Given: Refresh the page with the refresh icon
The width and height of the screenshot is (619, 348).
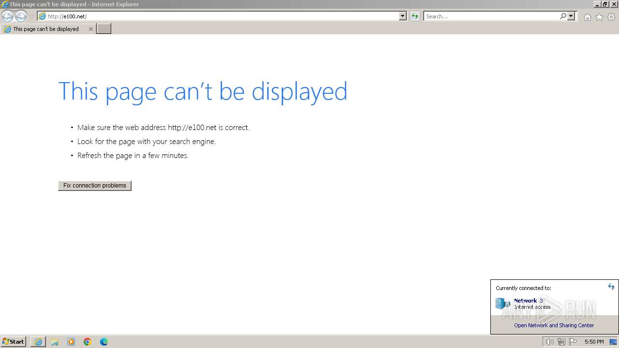Looking at the screenshot, I should pos(414,16).
